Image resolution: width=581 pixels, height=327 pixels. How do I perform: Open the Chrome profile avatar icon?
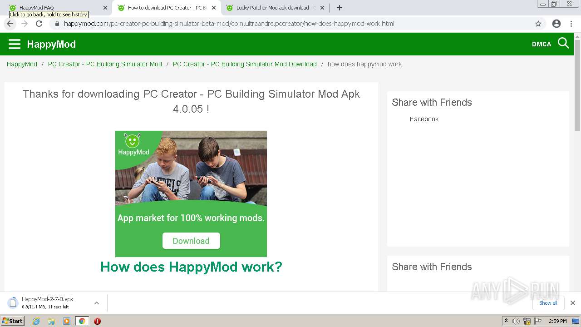(556, 24)
